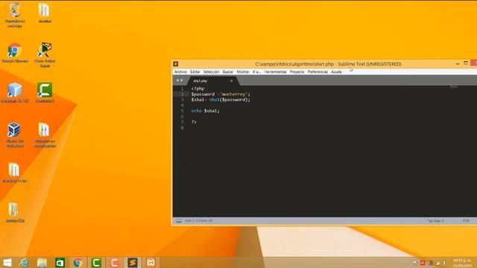Toggle the status bar panel switcher icon
The width and height of the screenshot is (477, 268).
tap(179, 220)
